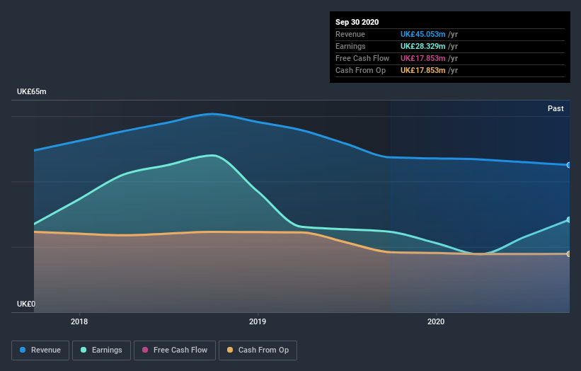The image size is (581, 371).
Task: Click the 2018 x-axis label
Action: point(79,321)
